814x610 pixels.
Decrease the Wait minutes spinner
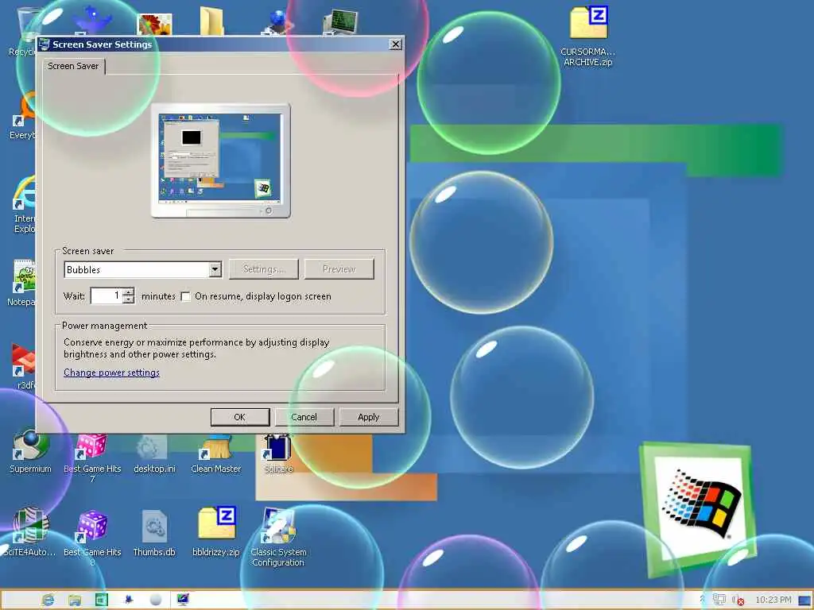tap(129, 299)
